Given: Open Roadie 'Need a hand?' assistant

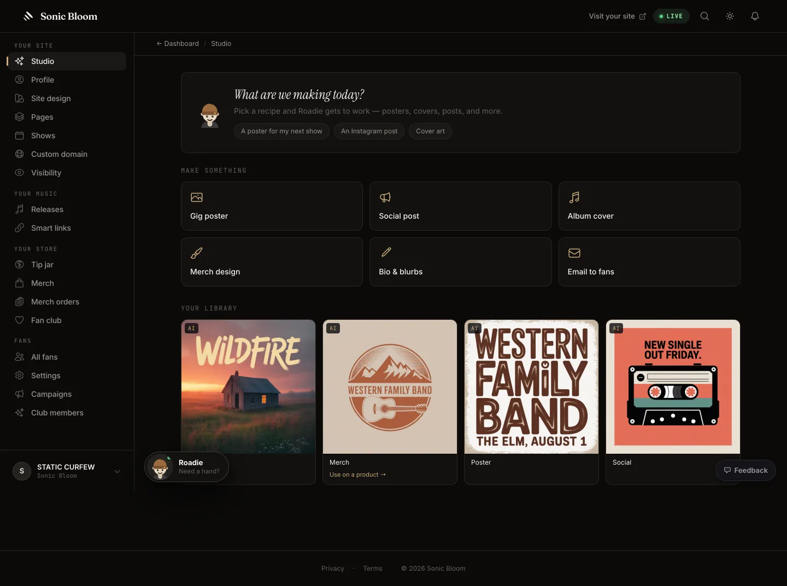Looking at the screenshot, I should coord(186,467).
